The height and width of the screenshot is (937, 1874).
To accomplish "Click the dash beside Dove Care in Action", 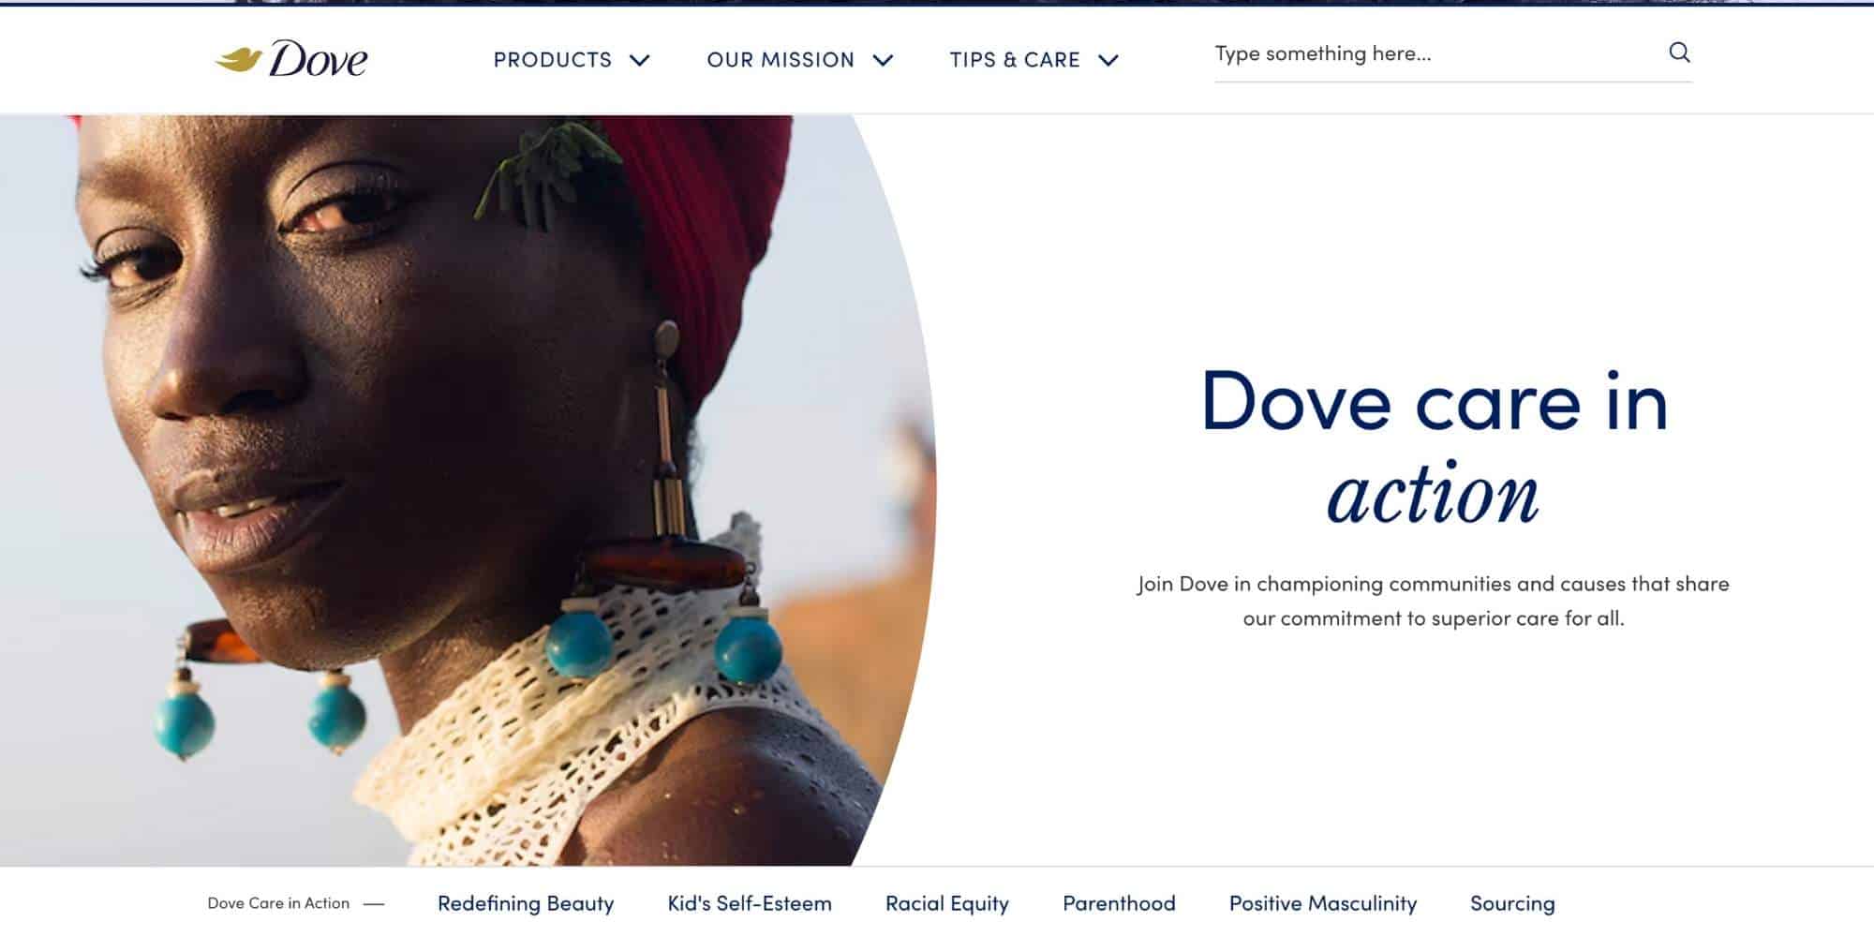I will [x=374, y=904].
